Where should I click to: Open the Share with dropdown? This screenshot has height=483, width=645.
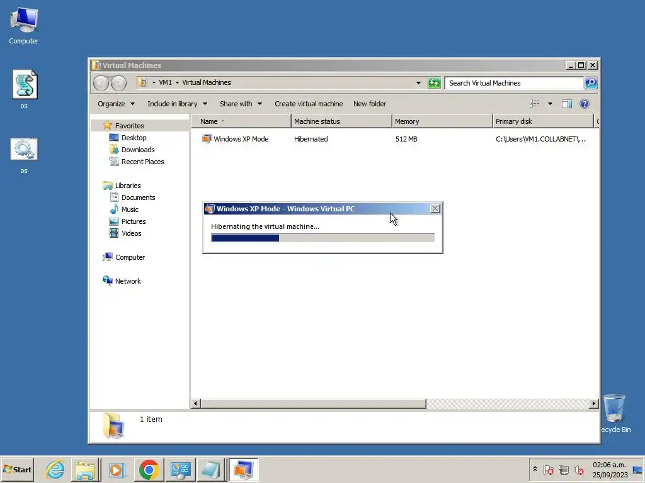pyautogui.click(x=241, y=104)
